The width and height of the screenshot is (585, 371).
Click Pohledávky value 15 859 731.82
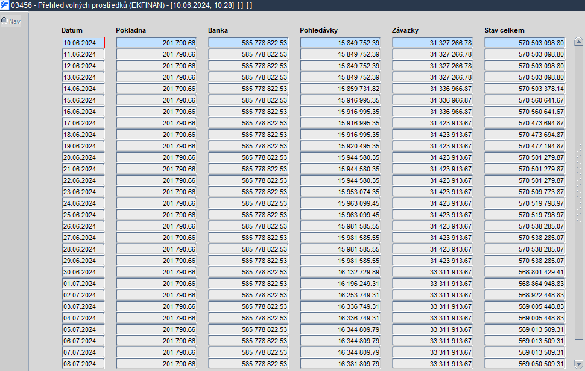(x=340, y=89)
